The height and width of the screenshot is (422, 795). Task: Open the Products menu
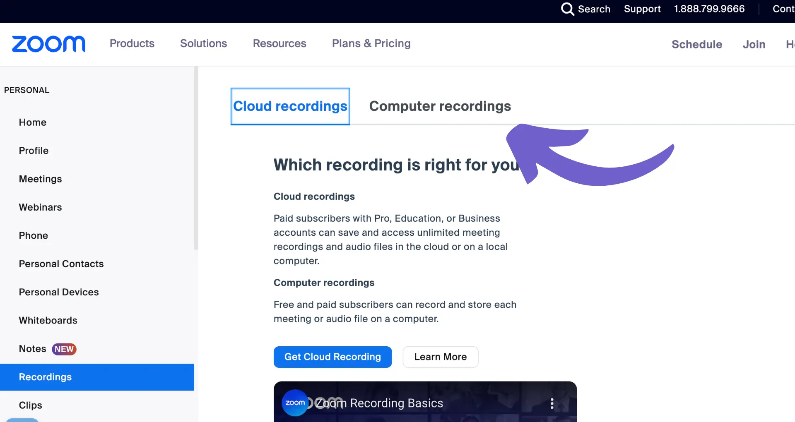132,43
